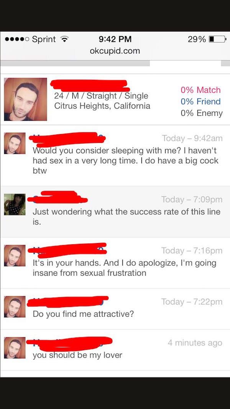This screenshot has width=230, height=409.
Task: Click the 0% Match percentage
Action: (200, 90)
